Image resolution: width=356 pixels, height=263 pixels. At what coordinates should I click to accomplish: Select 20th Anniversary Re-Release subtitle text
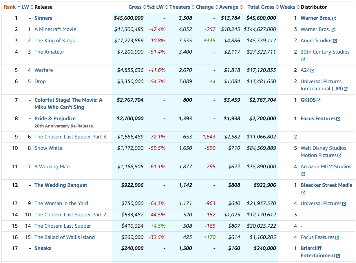click(x=64, y=126)
